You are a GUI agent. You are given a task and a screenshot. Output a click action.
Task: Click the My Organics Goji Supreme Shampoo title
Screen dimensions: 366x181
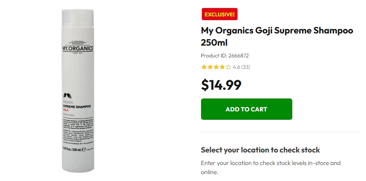pyautogui.click(x=277, y=36)
